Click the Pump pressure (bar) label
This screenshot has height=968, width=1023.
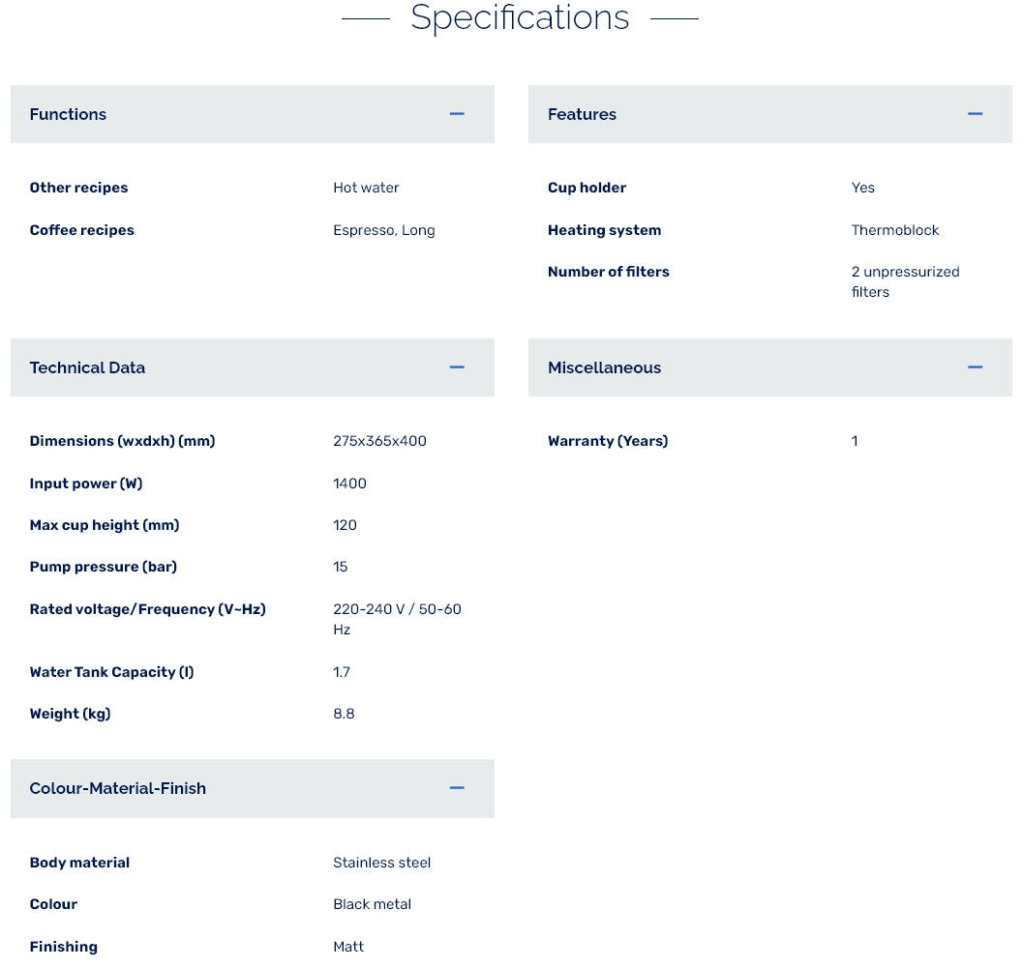103,567
